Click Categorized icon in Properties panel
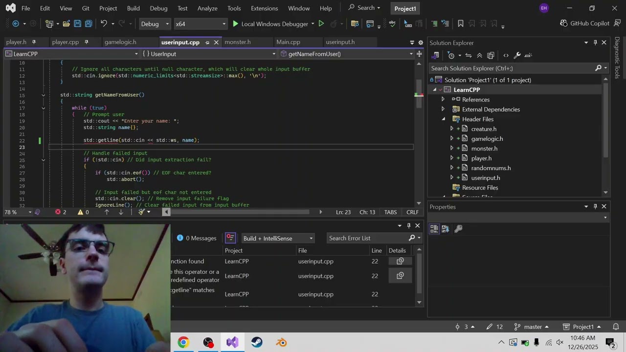Screen dimensions: 626x352 coord(434,228)
